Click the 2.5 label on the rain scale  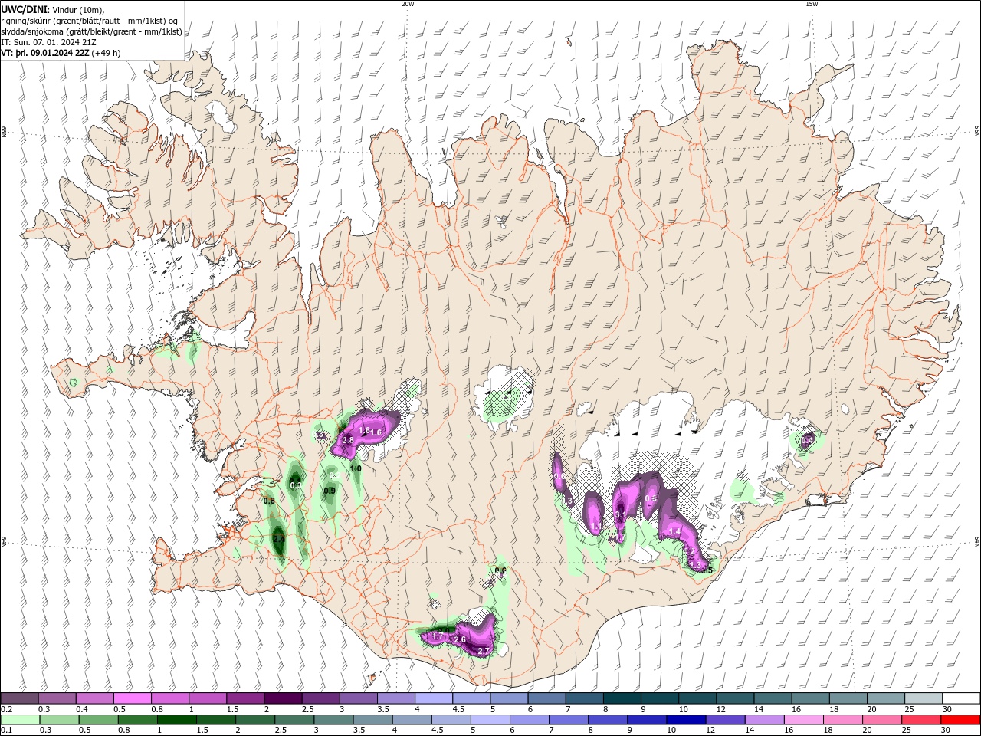click(x=279, y=731)
